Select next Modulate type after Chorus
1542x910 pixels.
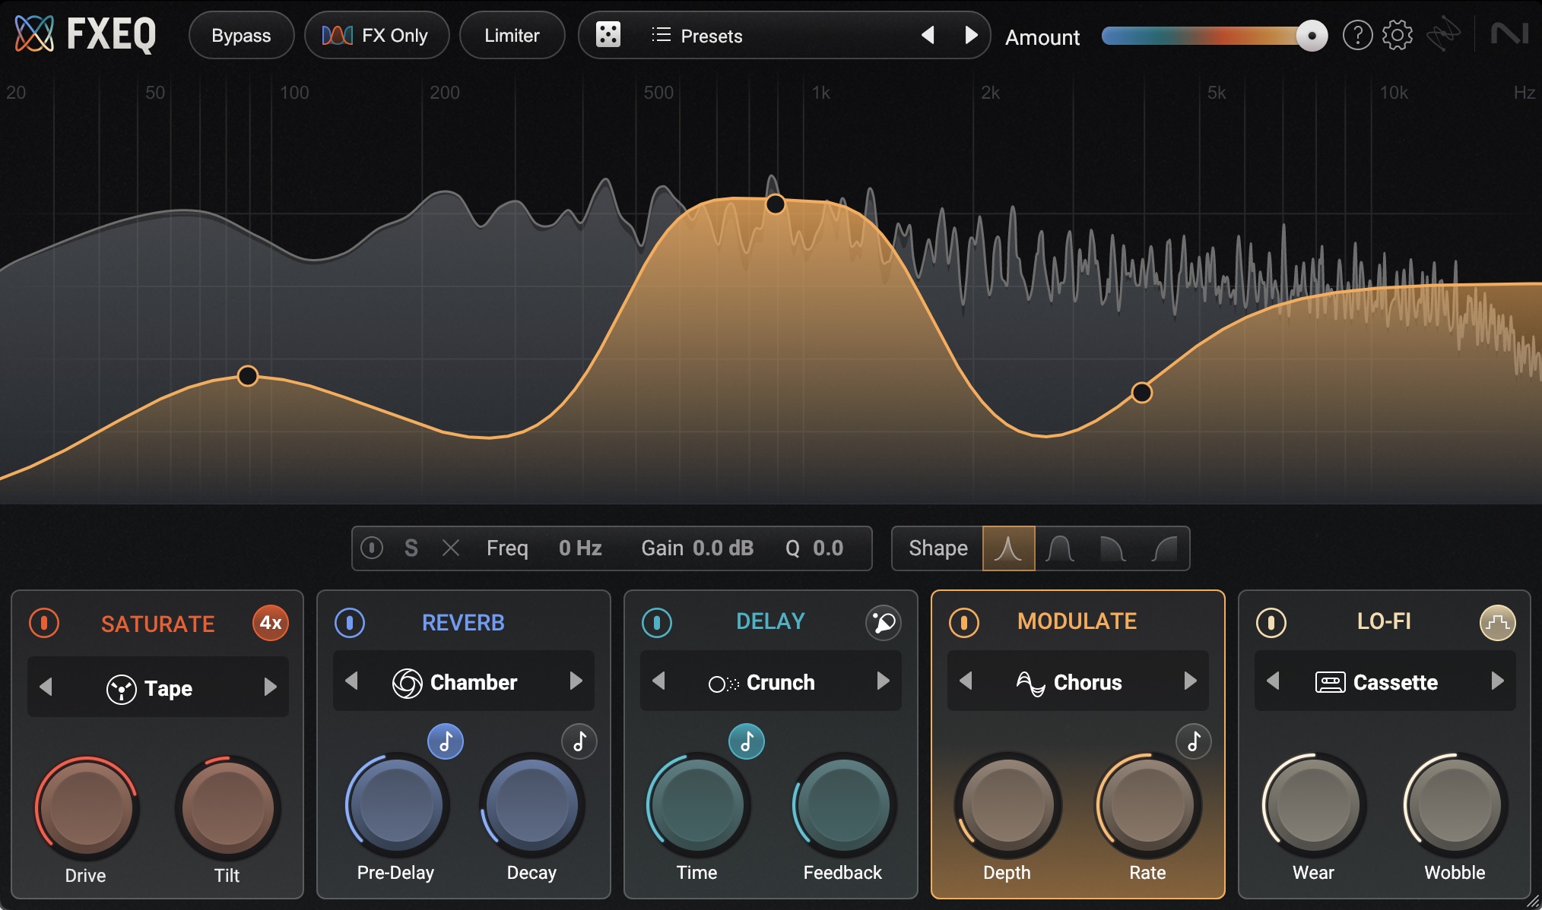1190,681
